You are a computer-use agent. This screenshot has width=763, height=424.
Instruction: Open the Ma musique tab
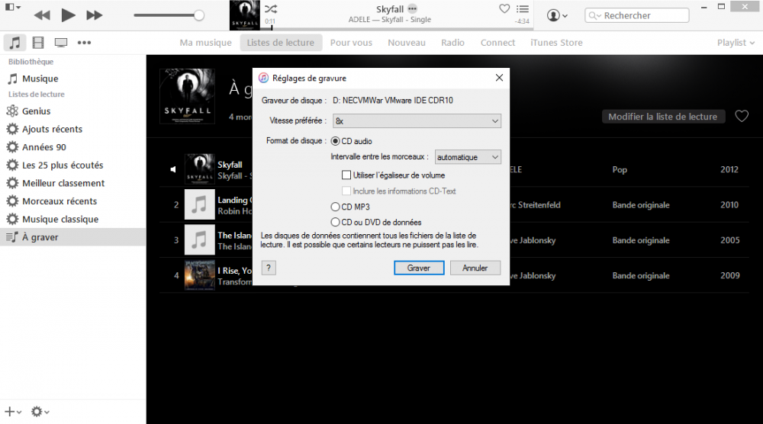coord(205,43)
